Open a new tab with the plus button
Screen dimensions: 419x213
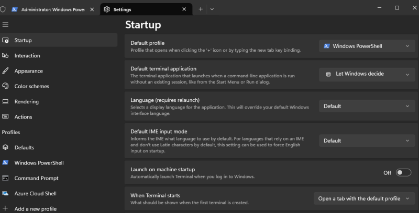(201, 9)
